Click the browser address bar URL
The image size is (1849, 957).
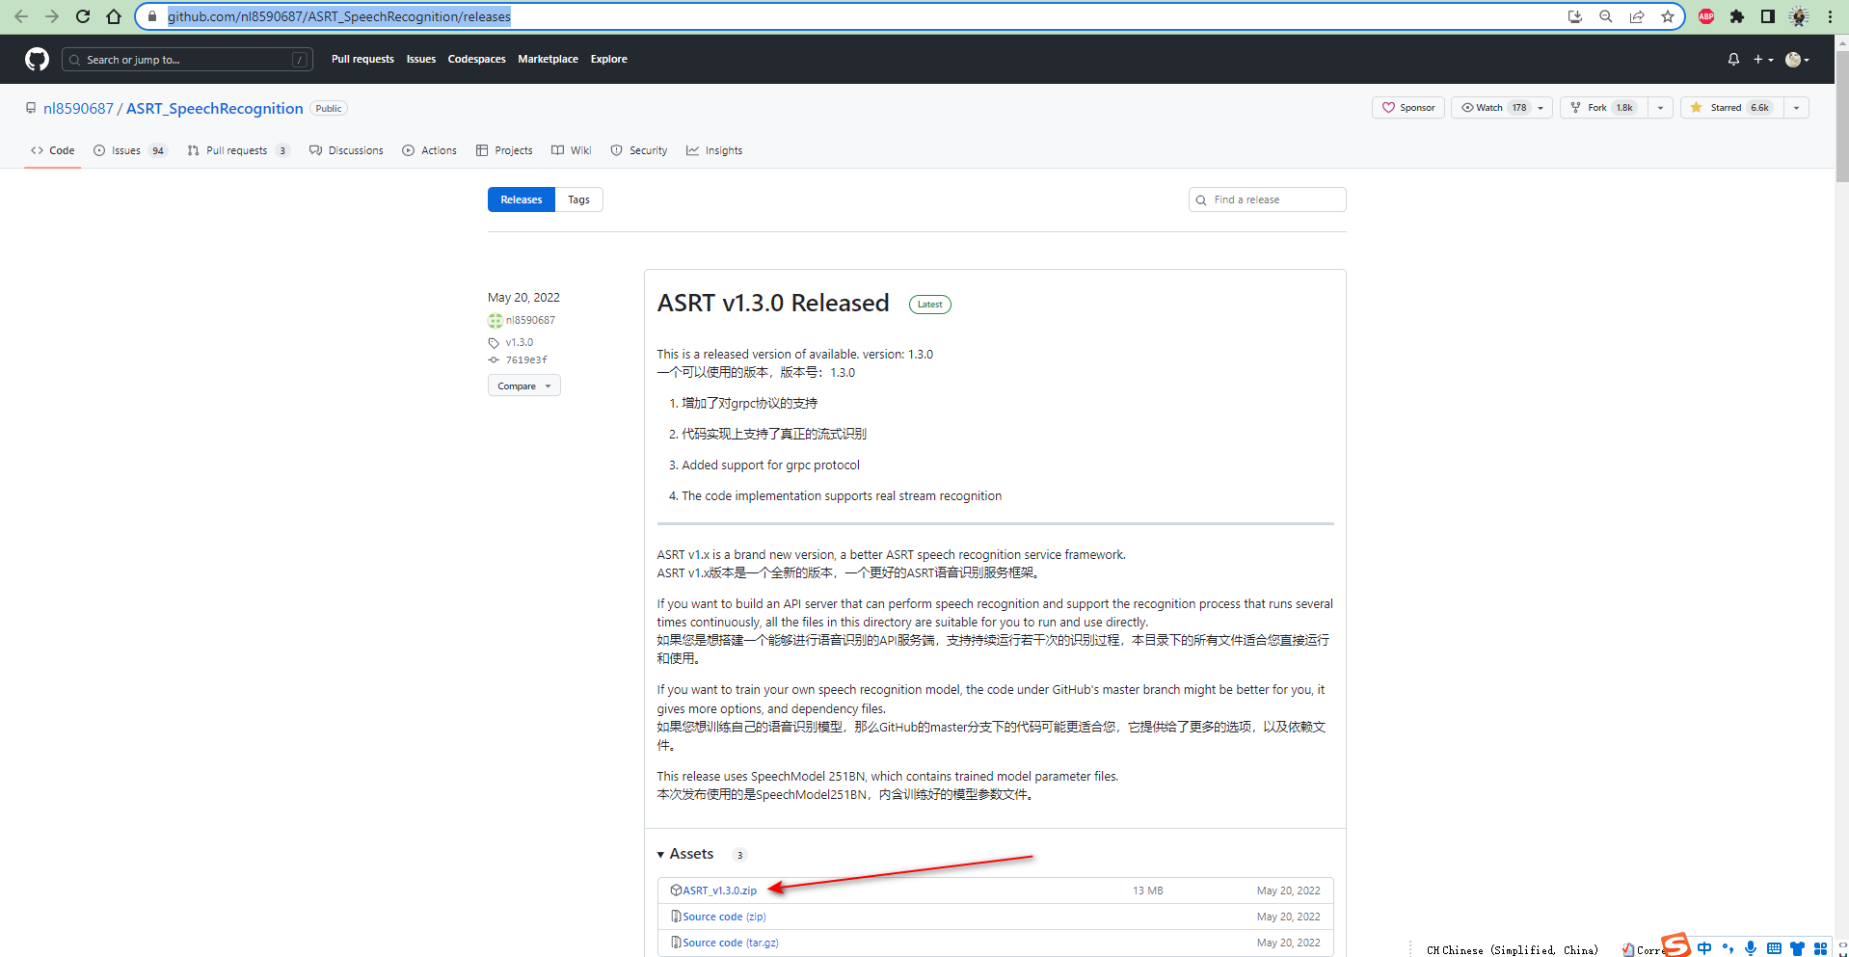coord(339,16)
